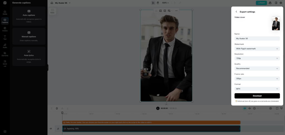Click the Name field My Avatar 30
This screenshot has width=285, height=135.
pyautogui.click(x=257, y=38)
